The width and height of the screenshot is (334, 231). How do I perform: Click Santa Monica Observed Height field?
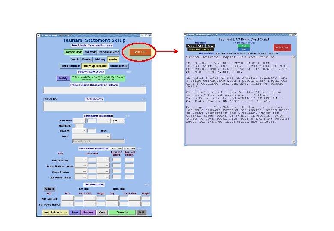[129, 171]
